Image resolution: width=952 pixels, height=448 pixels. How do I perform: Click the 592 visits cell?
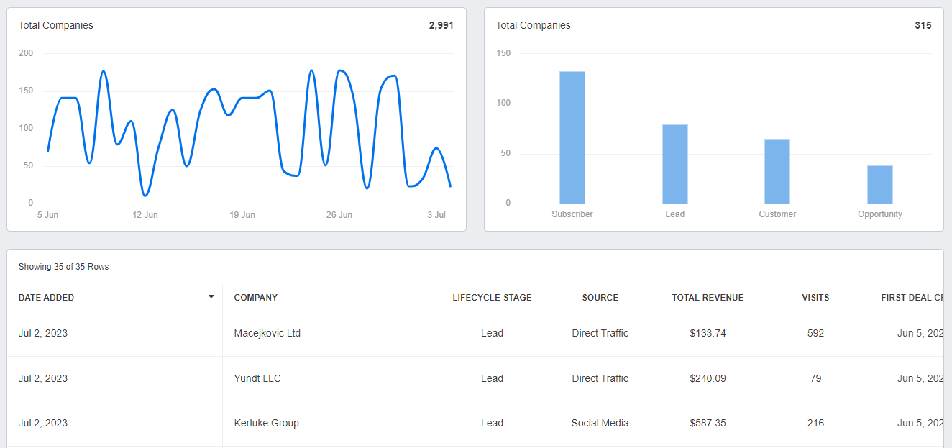tap(815, 334)
